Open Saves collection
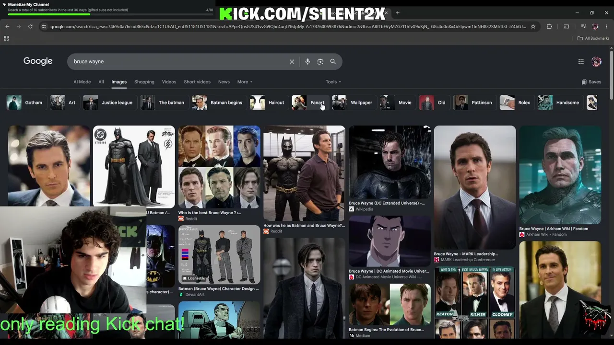Image resolution: width=614 pixels, height=345 pixels. click(591, 82)
